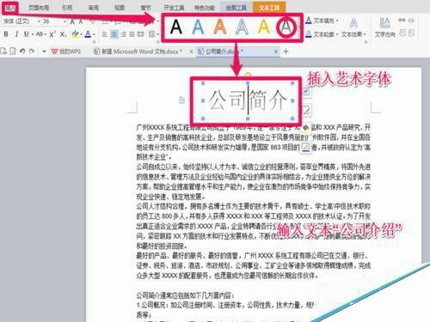430x322 pixels.
Task: Center-align the text
Action: pos(114,34)
